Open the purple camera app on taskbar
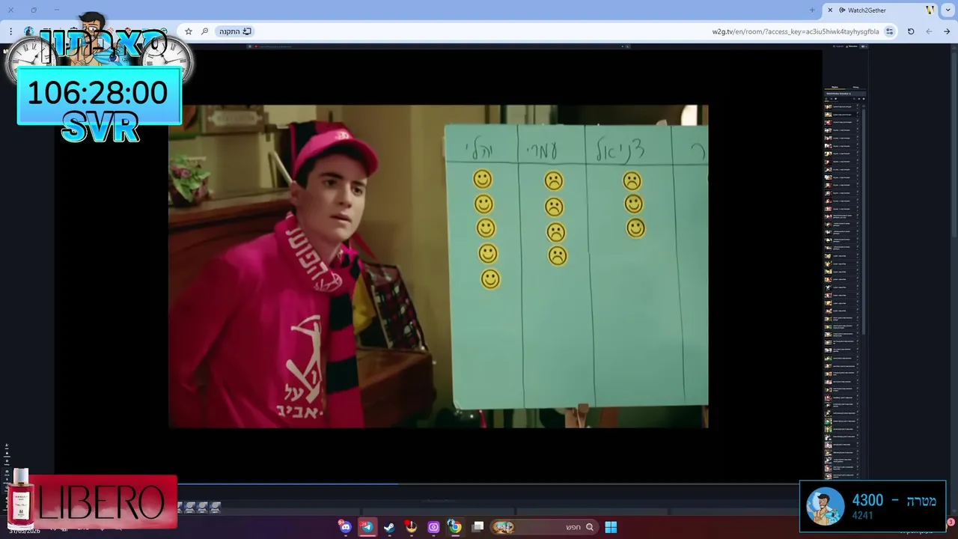The height and width of the screenshot is (539, 958). click(433, 527)
